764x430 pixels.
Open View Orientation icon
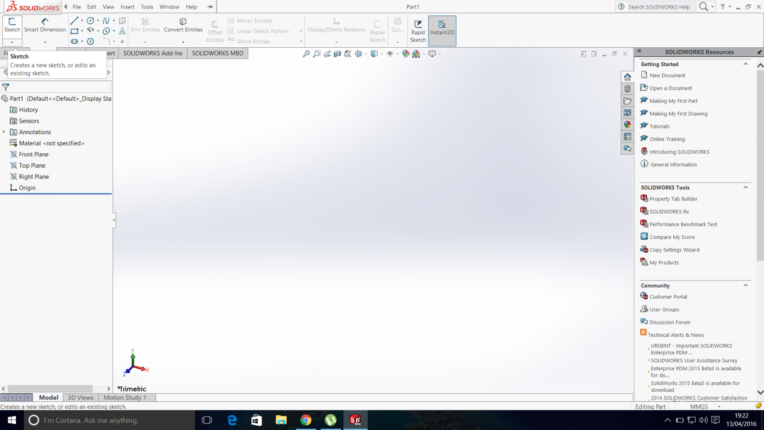point(358,54)
